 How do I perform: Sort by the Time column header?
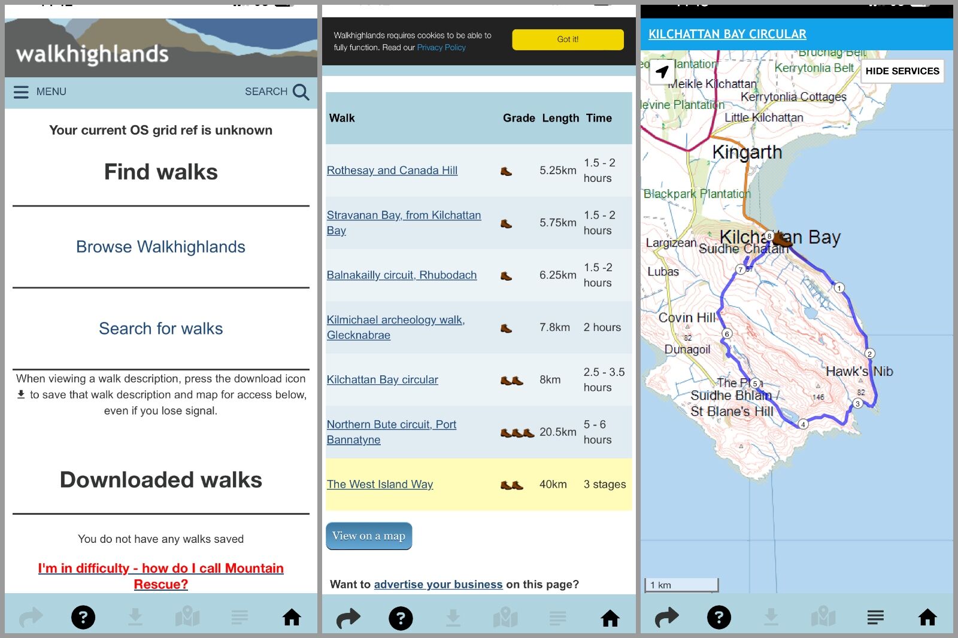(x=599, y=118)
